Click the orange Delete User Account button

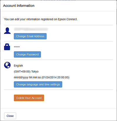point(29,98)
